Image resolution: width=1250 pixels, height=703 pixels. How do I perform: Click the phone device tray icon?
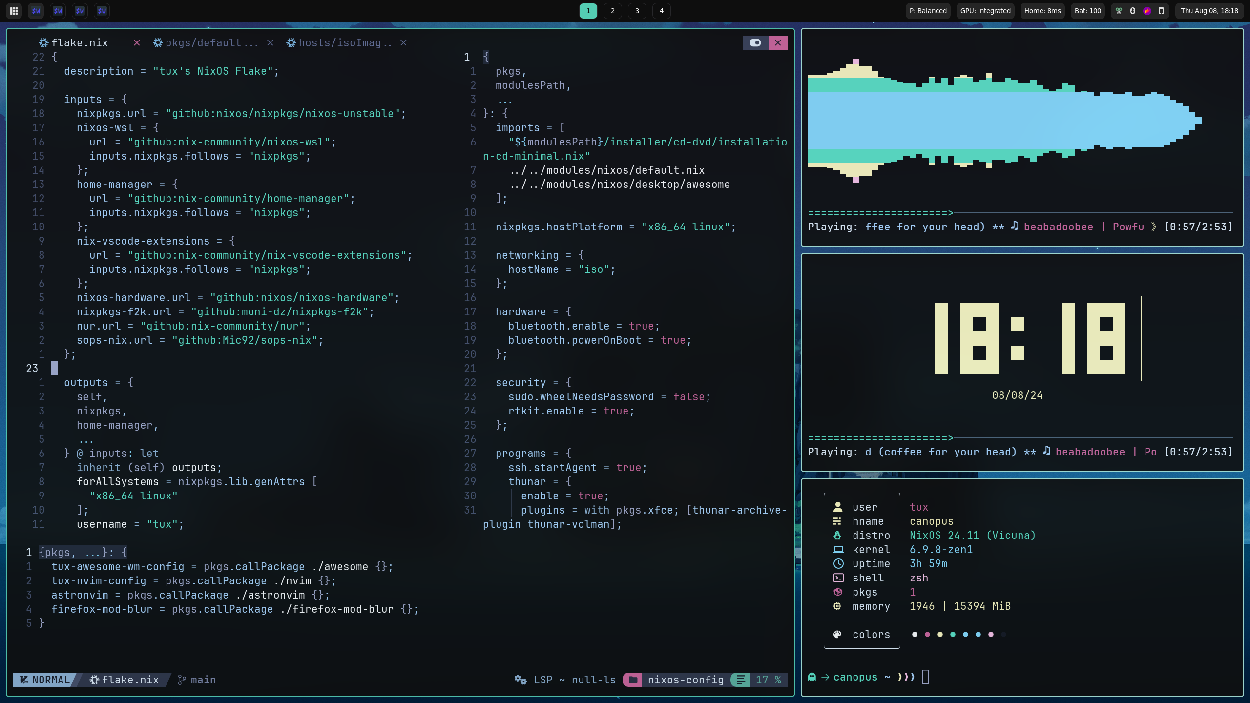pyautogui.click(x=1161, y=11)
